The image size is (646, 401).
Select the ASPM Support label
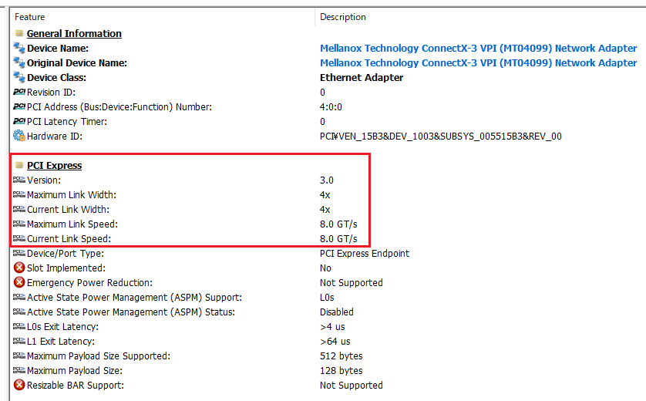pyautogui.click(x=134, y=297)
